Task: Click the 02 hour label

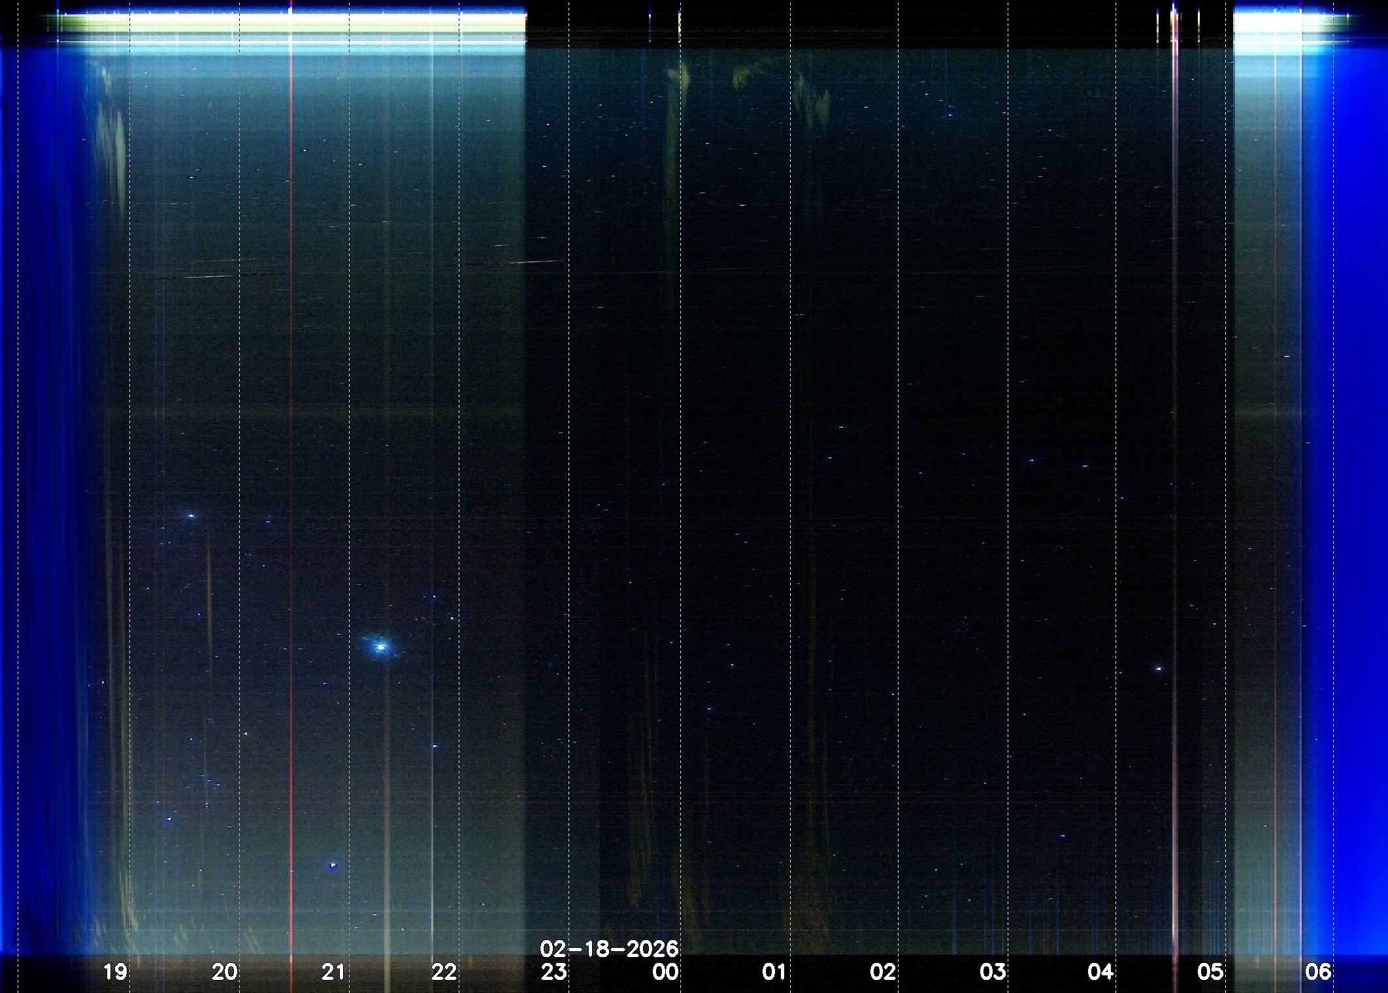Action: (883, 972)
